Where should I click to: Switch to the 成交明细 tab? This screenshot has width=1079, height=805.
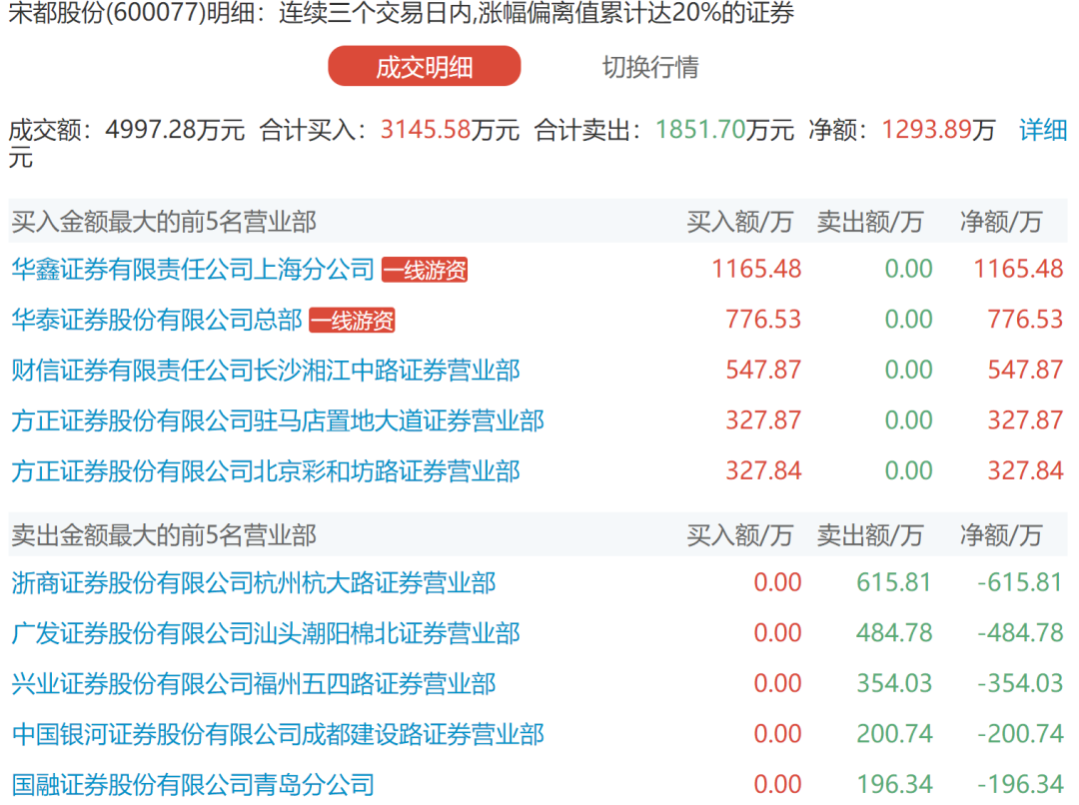click(425, 67)
